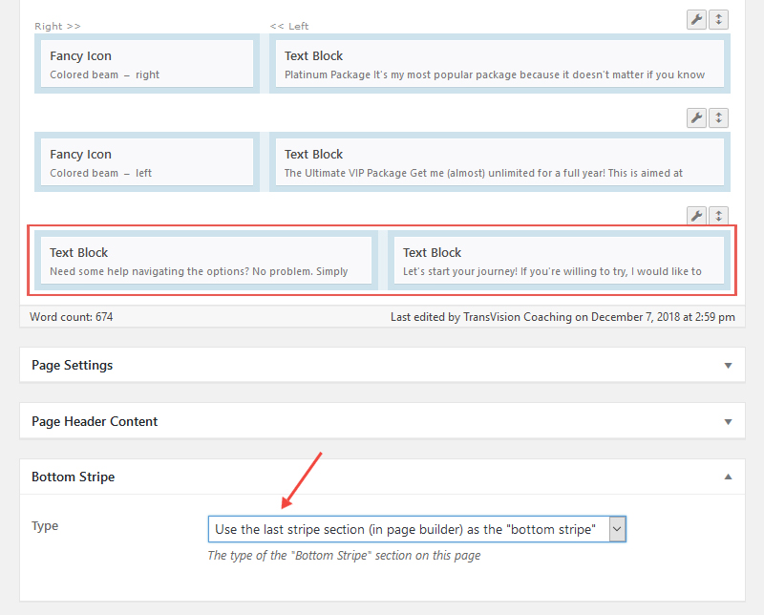Click the Bottom Stripe type description hint
The height and width of the screenshot is (615, 764).
click(x=344, y=556)
